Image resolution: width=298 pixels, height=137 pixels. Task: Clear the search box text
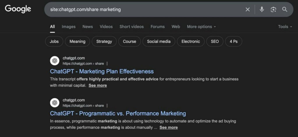[x=248, y=10]
